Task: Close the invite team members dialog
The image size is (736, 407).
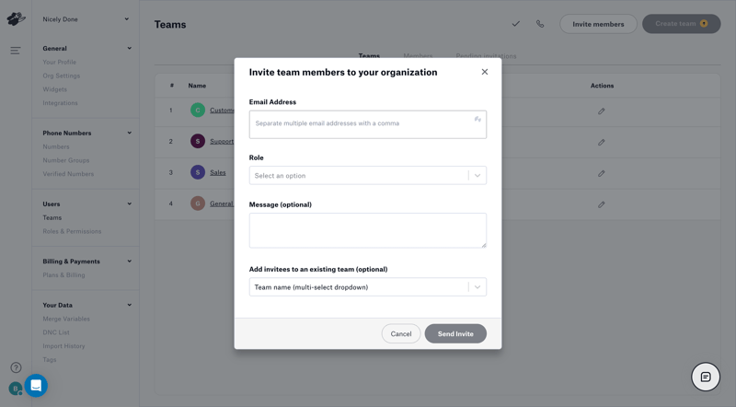Action: (x=485, y=72)
